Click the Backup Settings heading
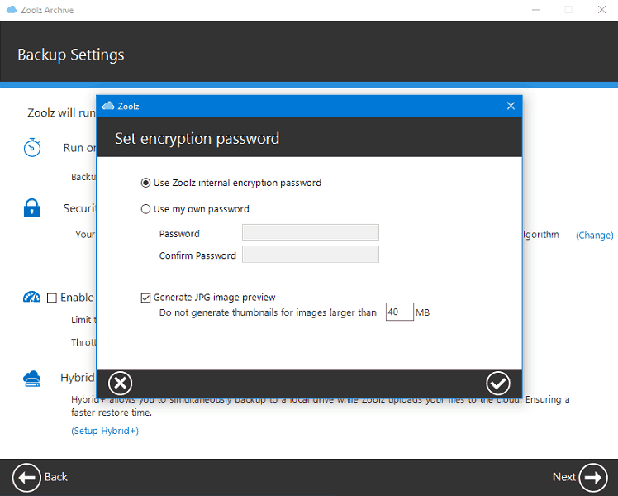 click(x=71, y=55)
